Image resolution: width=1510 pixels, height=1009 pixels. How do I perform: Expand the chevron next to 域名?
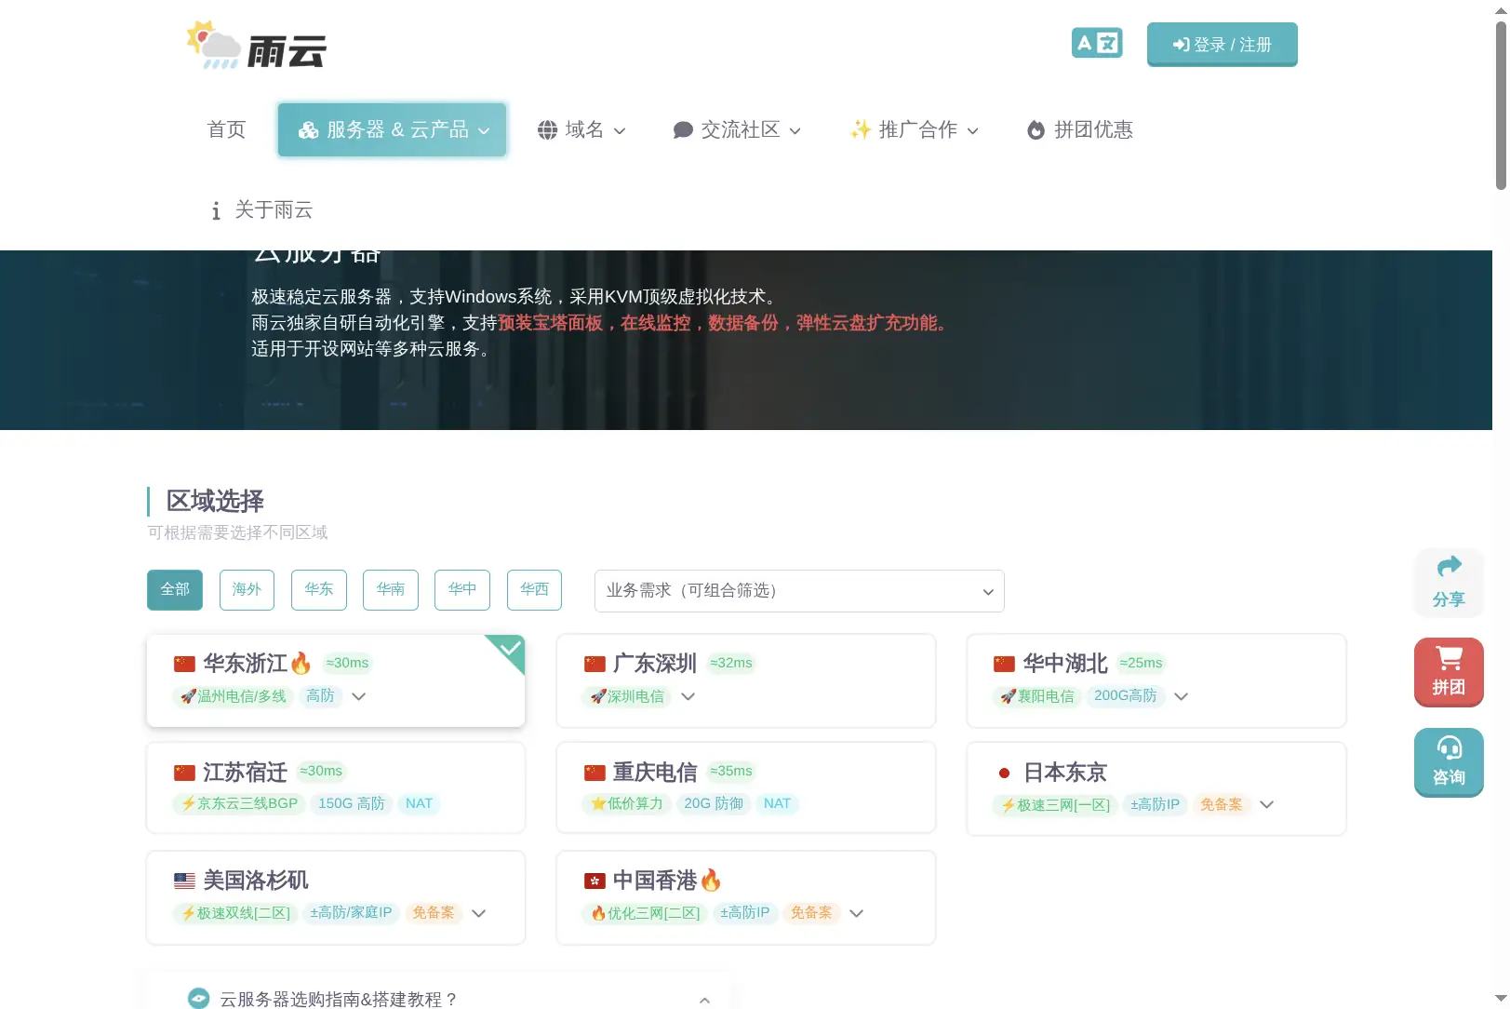pyautogui.click(x=620, y=131)
